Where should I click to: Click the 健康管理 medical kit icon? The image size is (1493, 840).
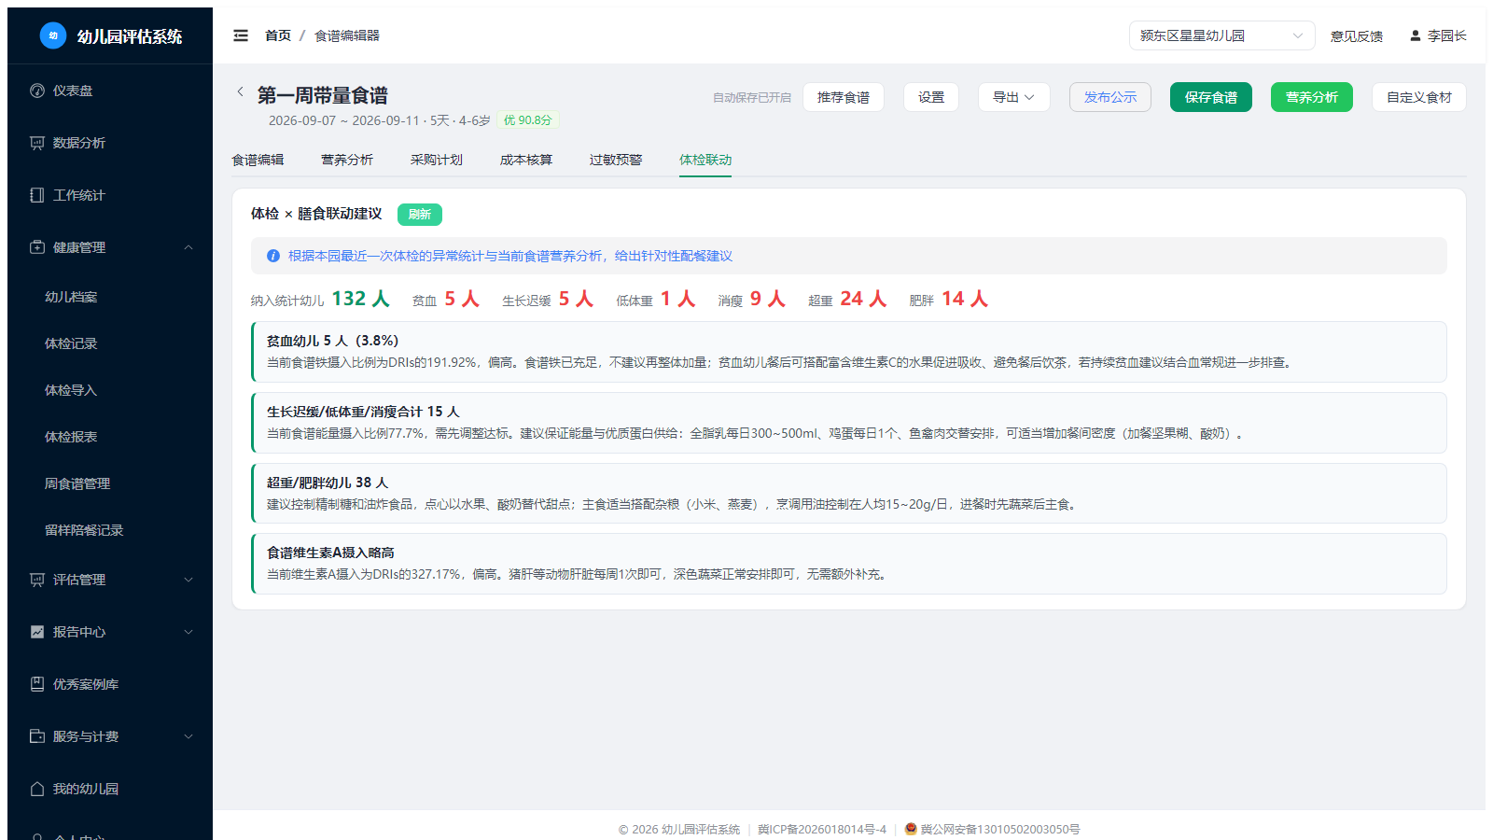coord(37,247)
